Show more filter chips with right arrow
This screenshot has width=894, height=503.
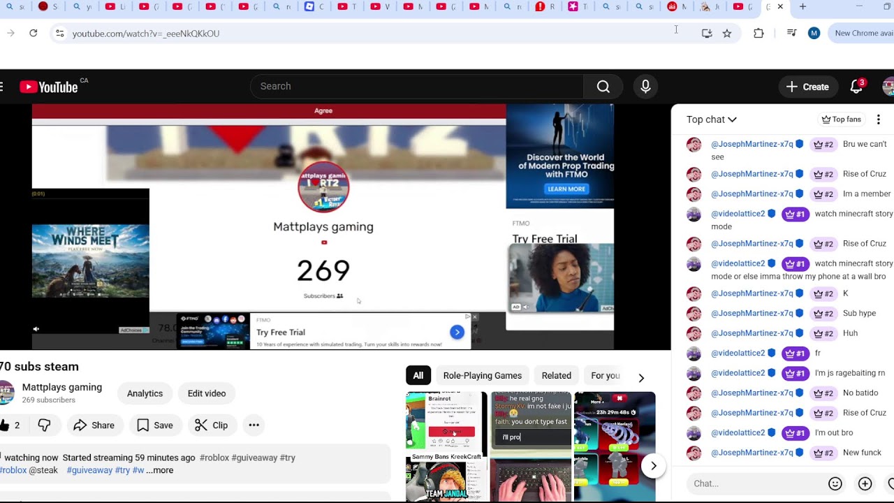pos(641,377)
